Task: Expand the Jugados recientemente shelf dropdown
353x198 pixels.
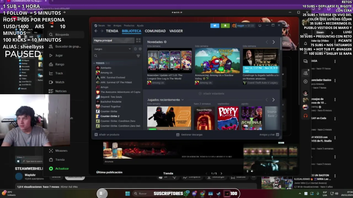Action: click(x=183, y=100)
